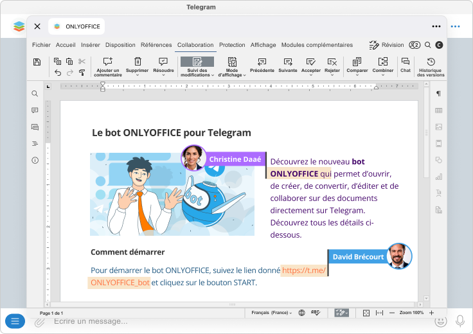The image size is (473, 334).
Task: Open the Fichier menu
Action: (x=41, y=45)
